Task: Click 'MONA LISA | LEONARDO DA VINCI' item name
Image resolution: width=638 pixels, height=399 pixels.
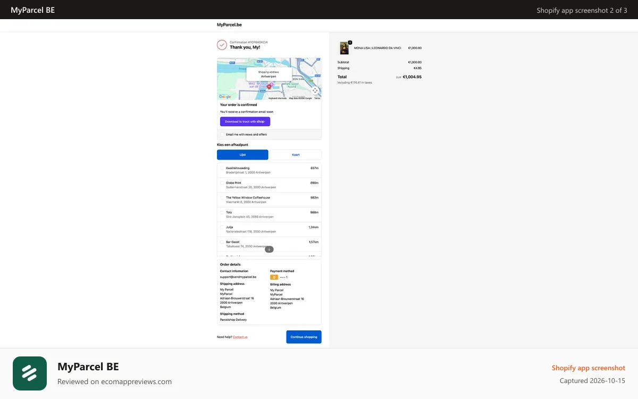Action: point(377,48)
